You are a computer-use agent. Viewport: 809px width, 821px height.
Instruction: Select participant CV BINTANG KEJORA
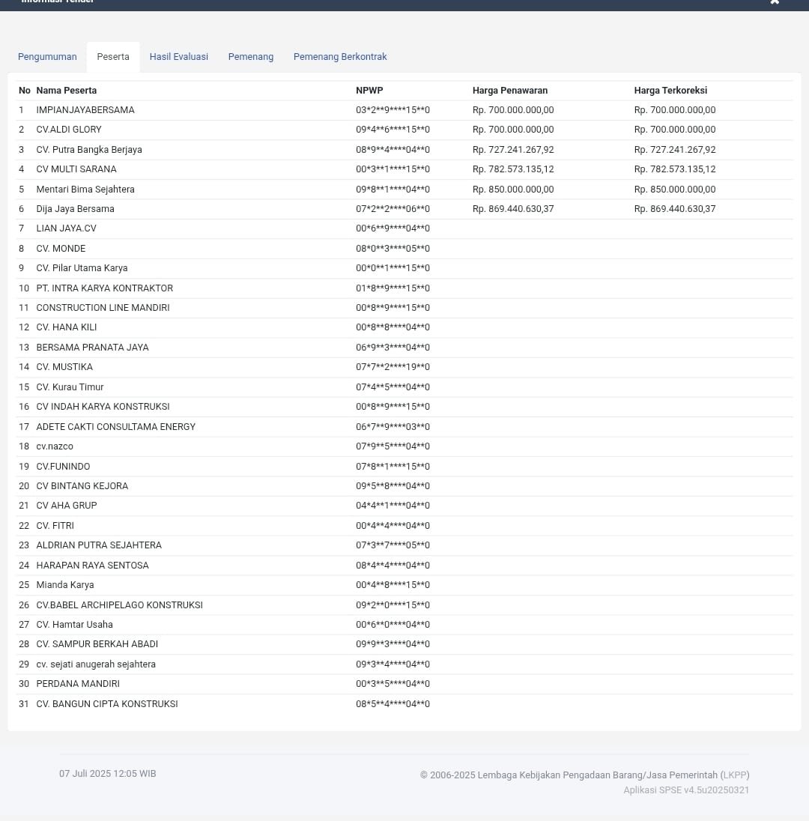tap(82, 486)
